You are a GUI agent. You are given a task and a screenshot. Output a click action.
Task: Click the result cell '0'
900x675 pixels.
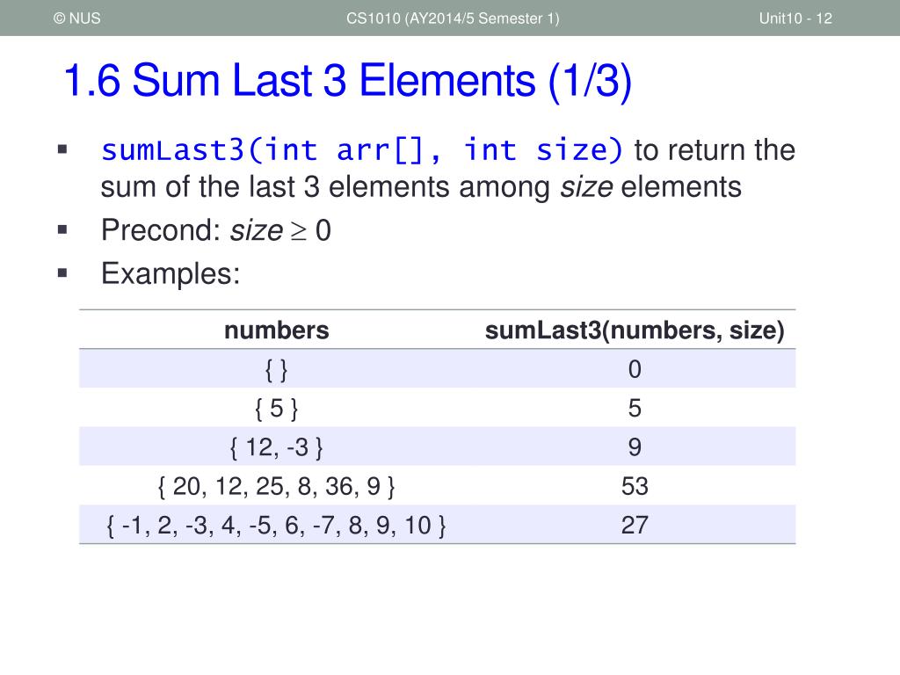635,369
